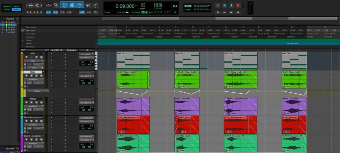340x153 pixels.
Task: Select the Grabber hand tool
Action: (x=79, y=5)
